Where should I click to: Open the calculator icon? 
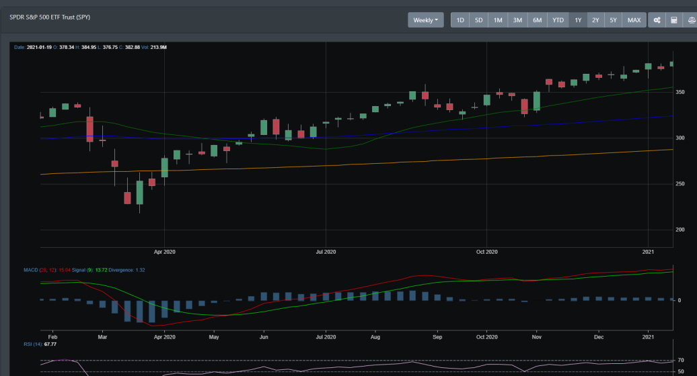point(674,20)
